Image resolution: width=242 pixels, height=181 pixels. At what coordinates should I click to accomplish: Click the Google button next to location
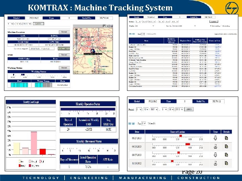[64, 49]
